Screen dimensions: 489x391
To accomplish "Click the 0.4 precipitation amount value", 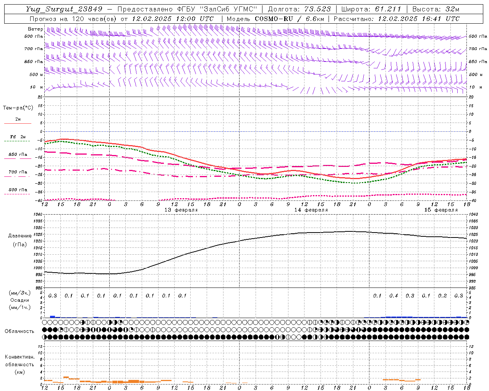I will point(393,296).
